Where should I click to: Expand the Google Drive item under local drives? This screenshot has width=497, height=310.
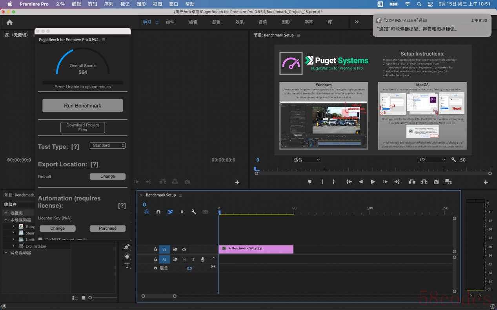click(x=13, y=226)
